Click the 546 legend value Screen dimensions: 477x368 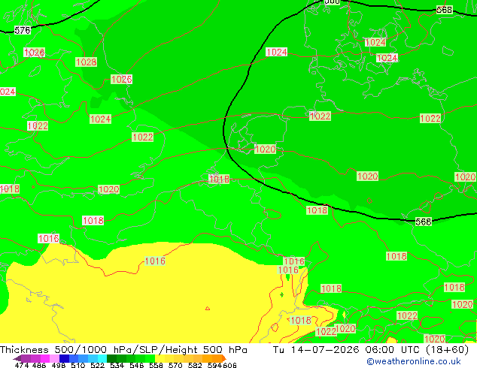(x=137, y=365)
